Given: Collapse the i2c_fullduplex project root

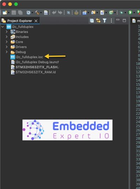Looking at the screenshot, I should pos(3,27).
